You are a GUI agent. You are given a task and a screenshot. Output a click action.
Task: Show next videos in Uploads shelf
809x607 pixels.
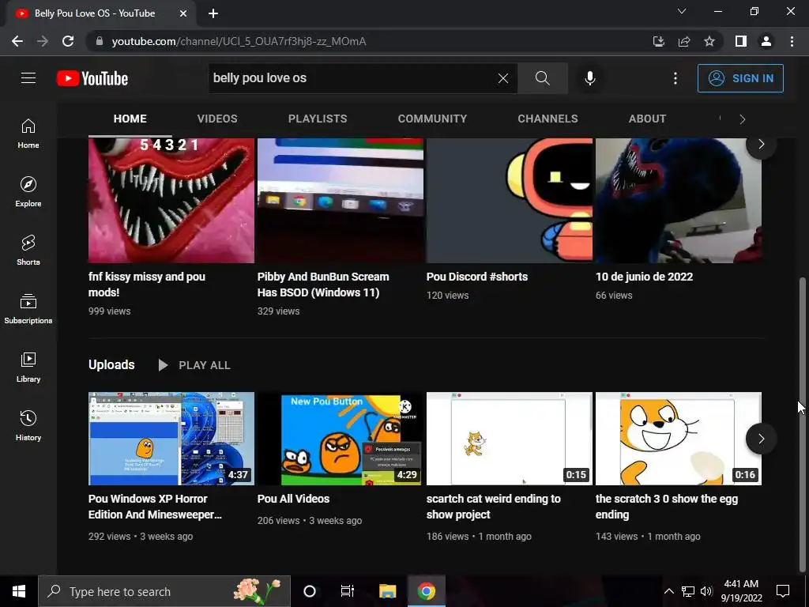pos(761,439)
